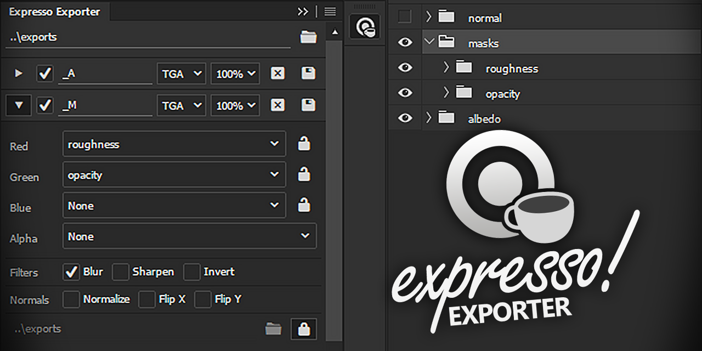Disable the Blur filter checkbox

pos(71,272)
